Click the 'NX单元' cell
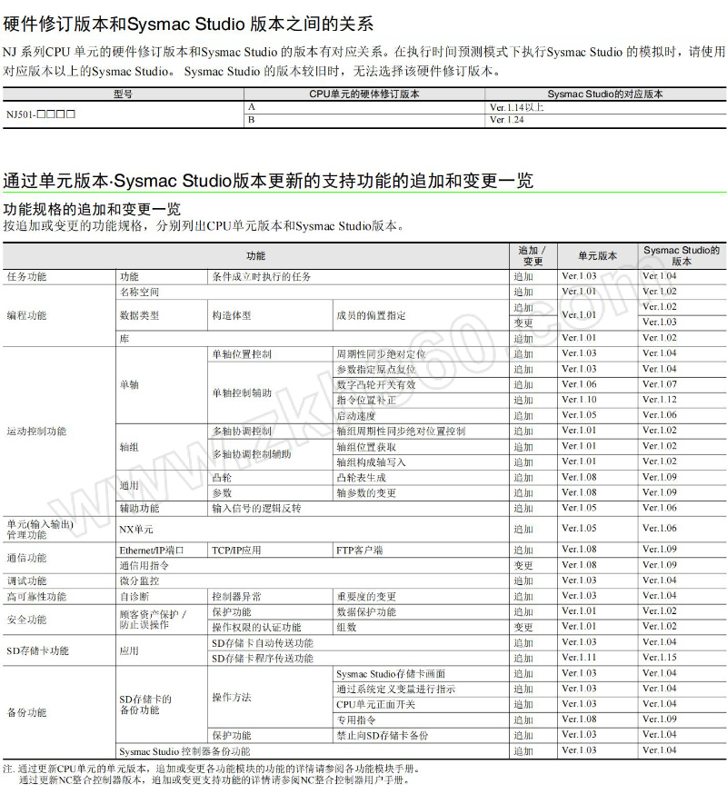The image size is (727, 794). (x=136, y=530)
